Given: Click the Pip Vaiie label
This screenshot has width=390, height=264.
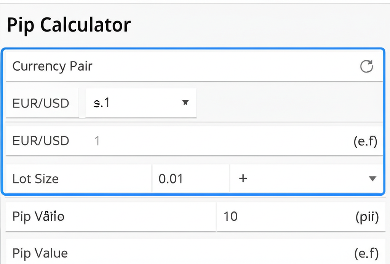Looking at the screenshot, I should point(38,217).
